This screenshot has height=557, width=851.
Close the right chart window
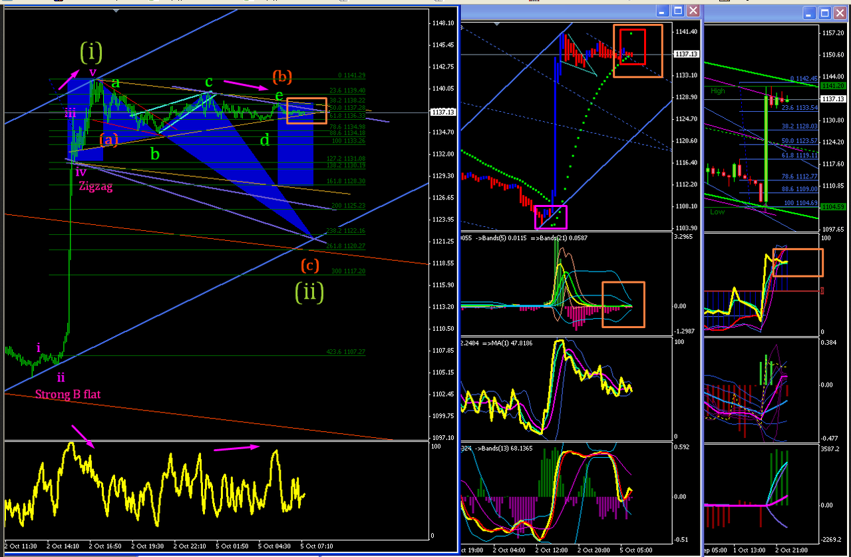coord(840,13)
